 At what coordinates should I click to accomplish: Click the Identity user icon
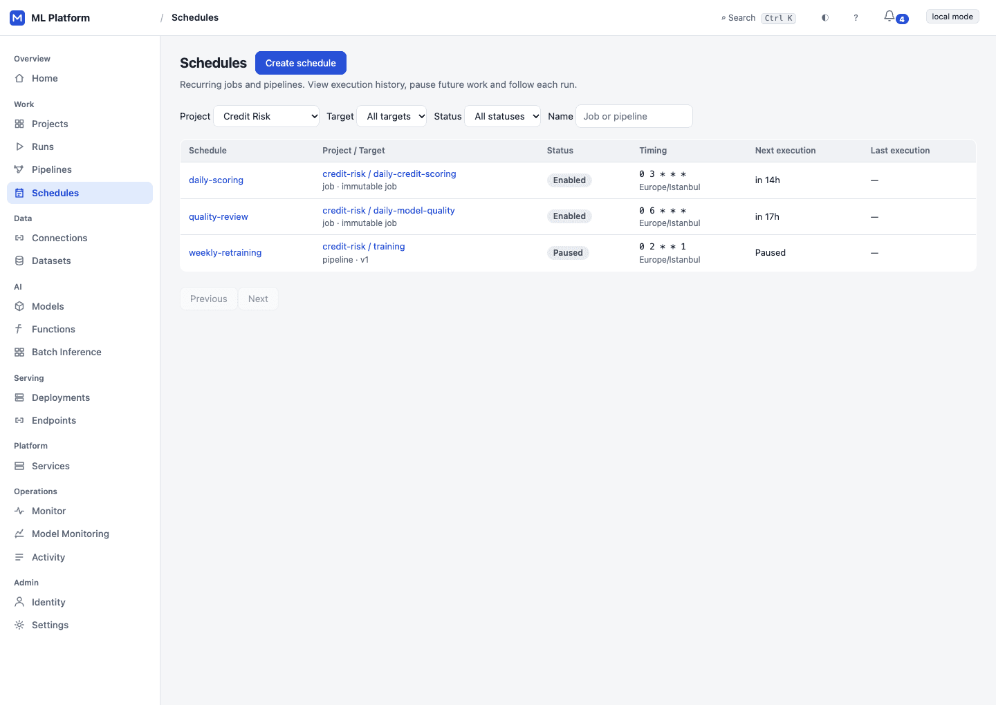19,602
